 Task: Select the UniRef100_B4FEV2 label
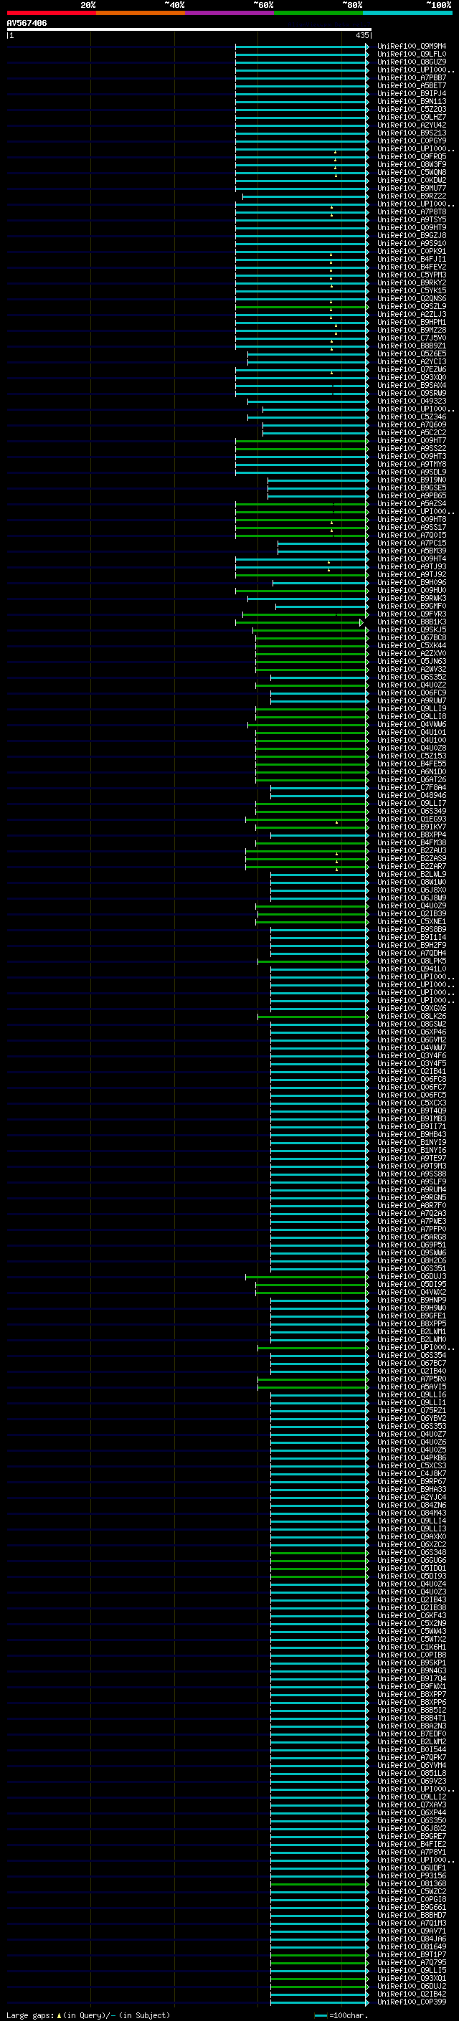(412, 267)
